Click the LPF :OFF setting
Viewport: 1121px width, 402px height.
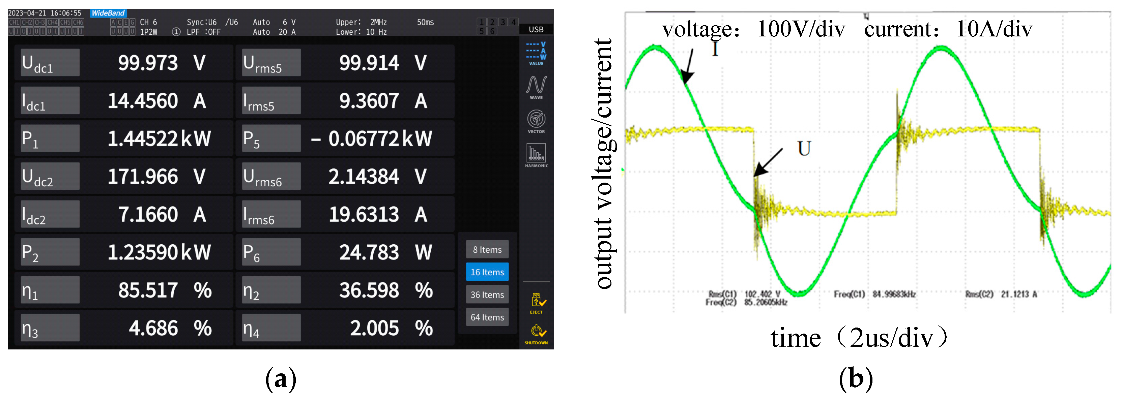pos(203,32)
